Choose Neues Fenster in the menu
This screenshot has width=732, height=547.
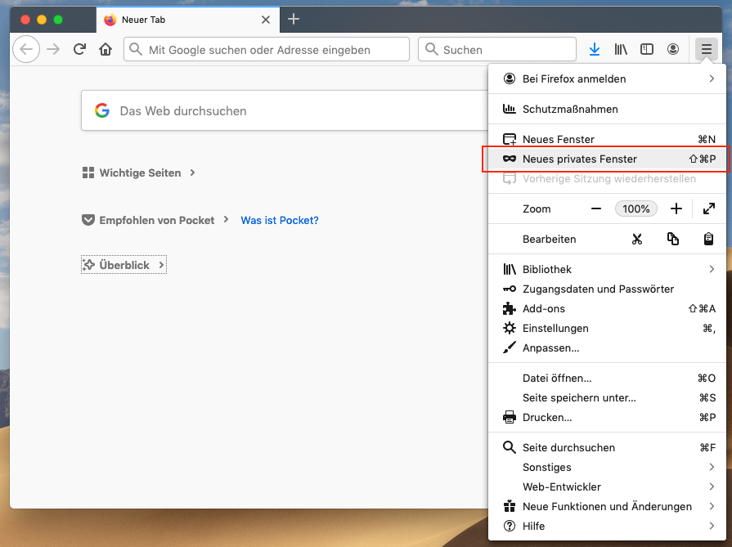(x=607, y=139)
